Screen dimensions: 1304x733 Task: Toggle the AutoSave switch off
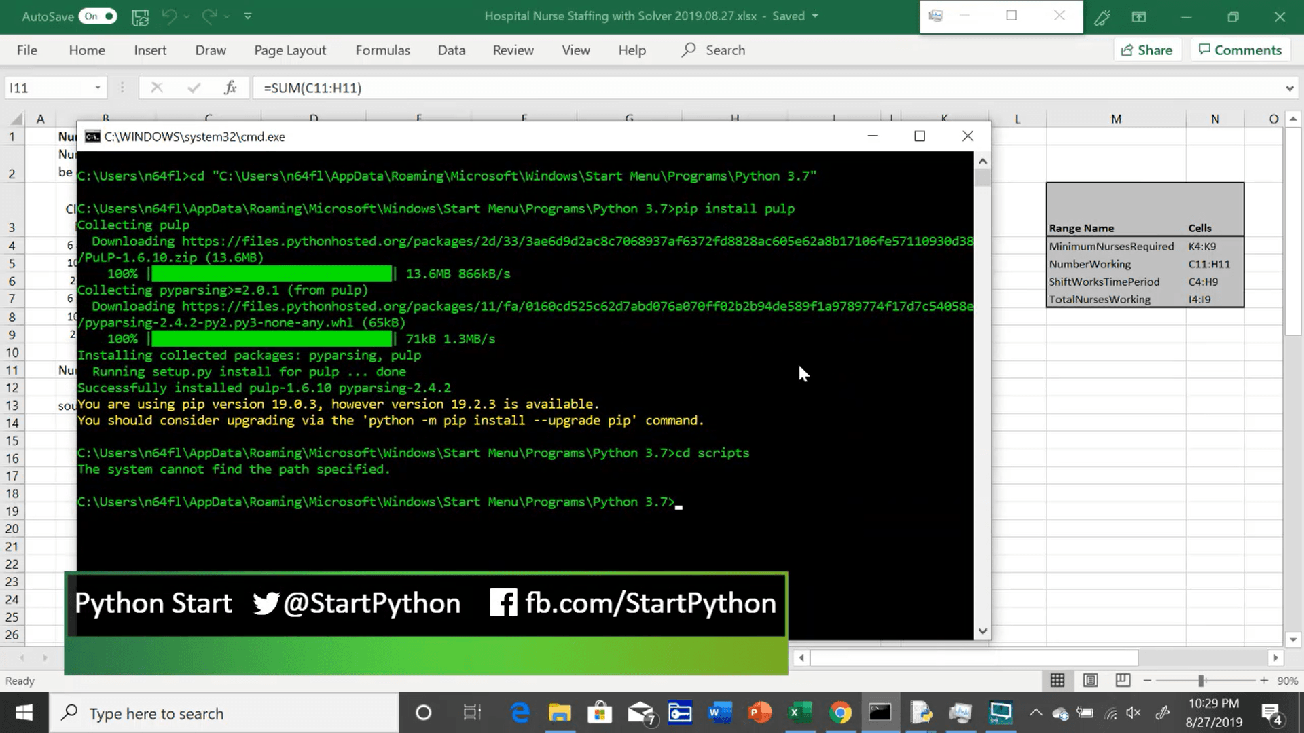(x=98, y=16)
